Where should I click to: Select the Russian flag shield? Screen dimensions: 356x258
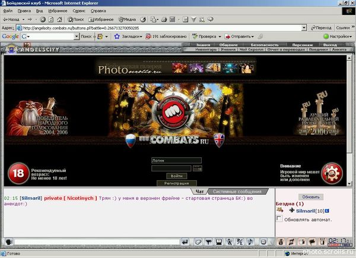tap(131, 141)
